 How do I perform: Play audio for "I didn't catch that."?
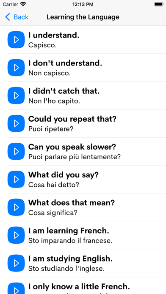point(16,95)
